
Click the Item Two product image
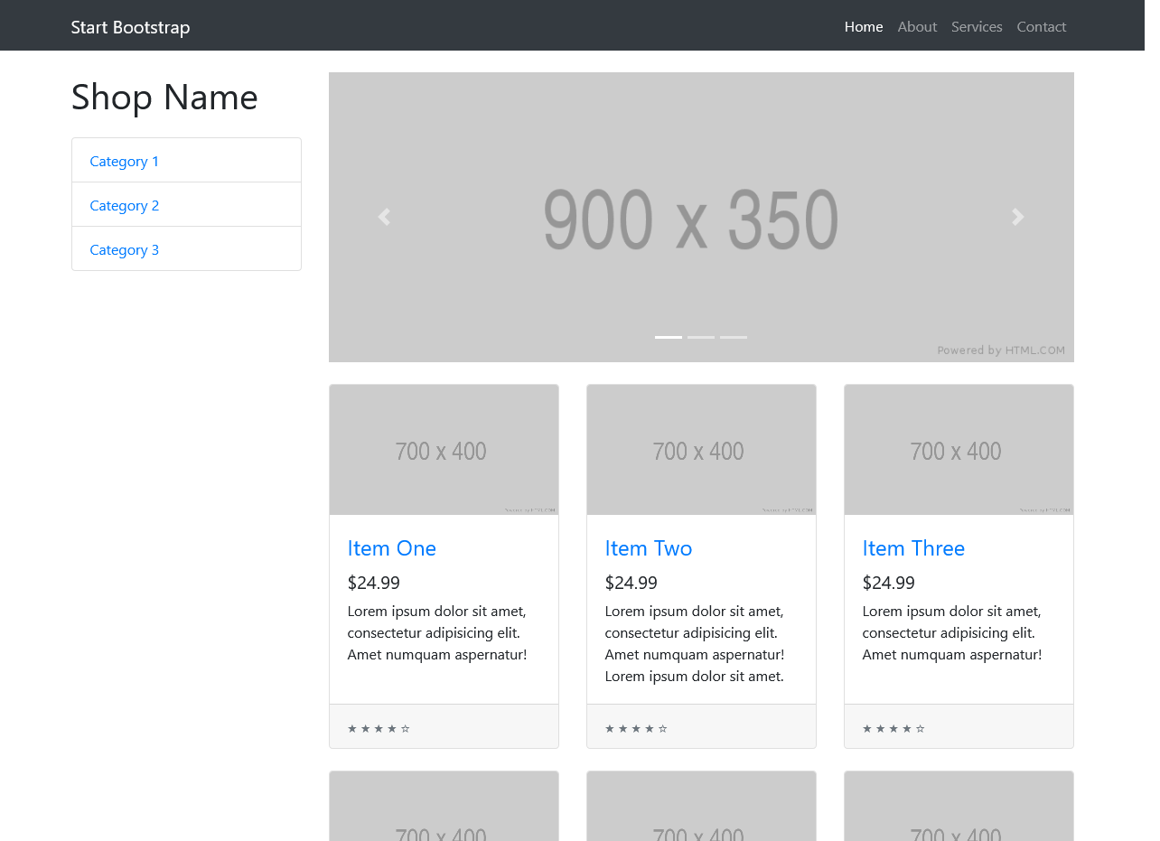point(701,450)
